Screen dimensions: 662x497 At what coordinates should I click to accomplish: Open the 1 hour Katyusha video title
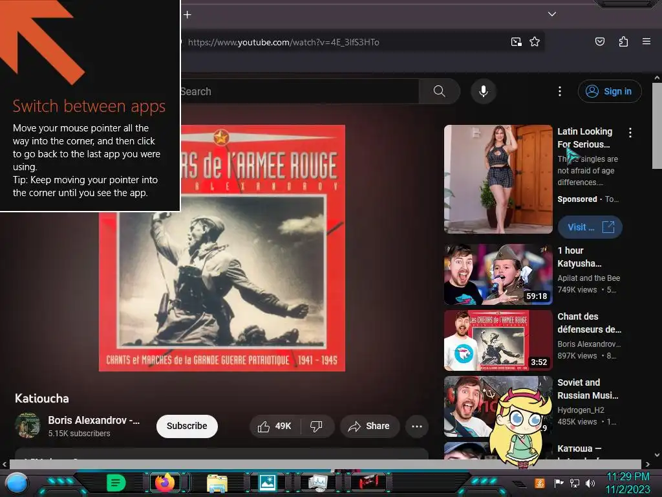click(x=579, y=257)
